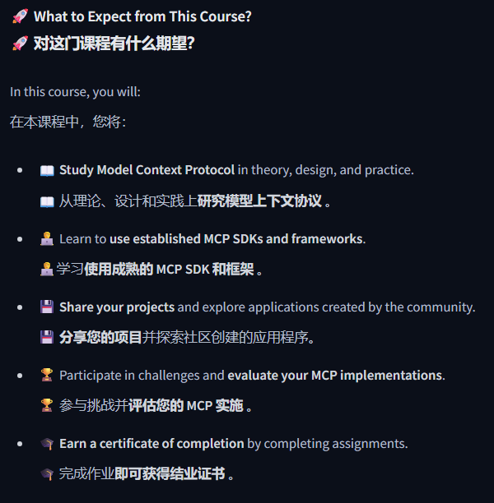Viewport: 494px width, 503px height.
Task: Click the floppy disk emoji on Chinese share line
Action: coord(47,337)
